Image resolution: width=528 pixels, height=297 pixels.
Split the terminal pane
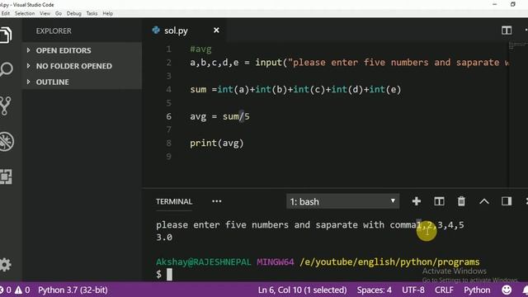pos(439,201)
